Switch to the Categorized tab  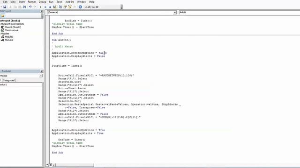click(9, 80)
